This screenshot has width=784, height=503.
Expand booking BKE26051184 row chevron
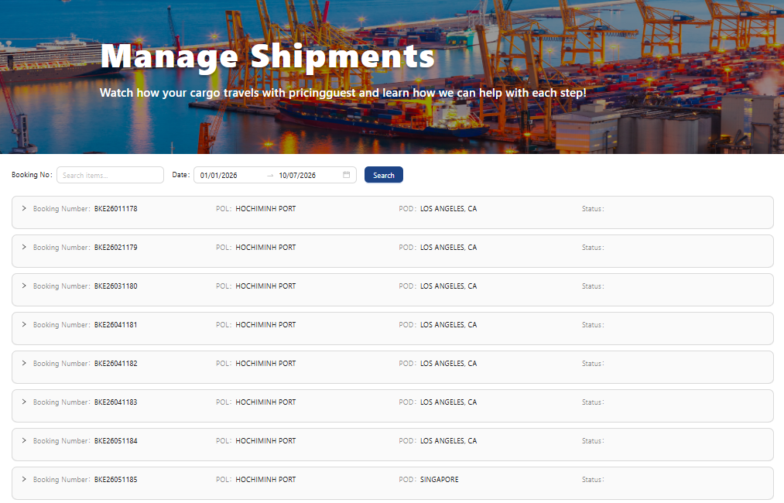[24, 440]
